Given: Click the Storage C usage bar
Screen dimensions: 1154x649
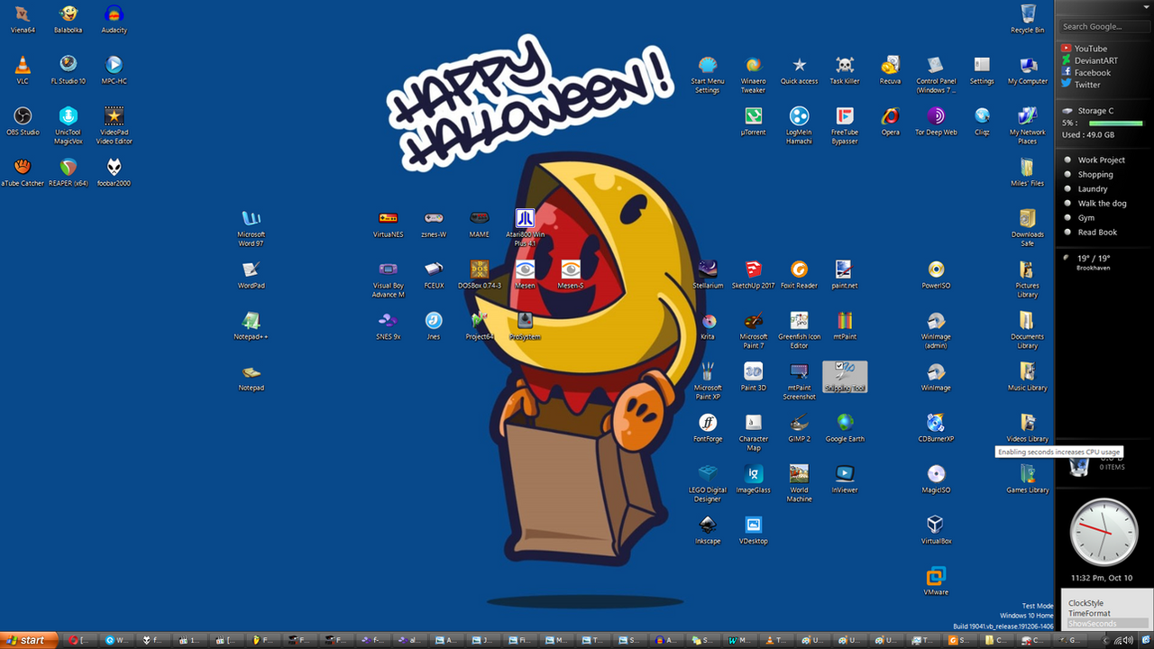Looking at the screenshot, I should 1116,123.
